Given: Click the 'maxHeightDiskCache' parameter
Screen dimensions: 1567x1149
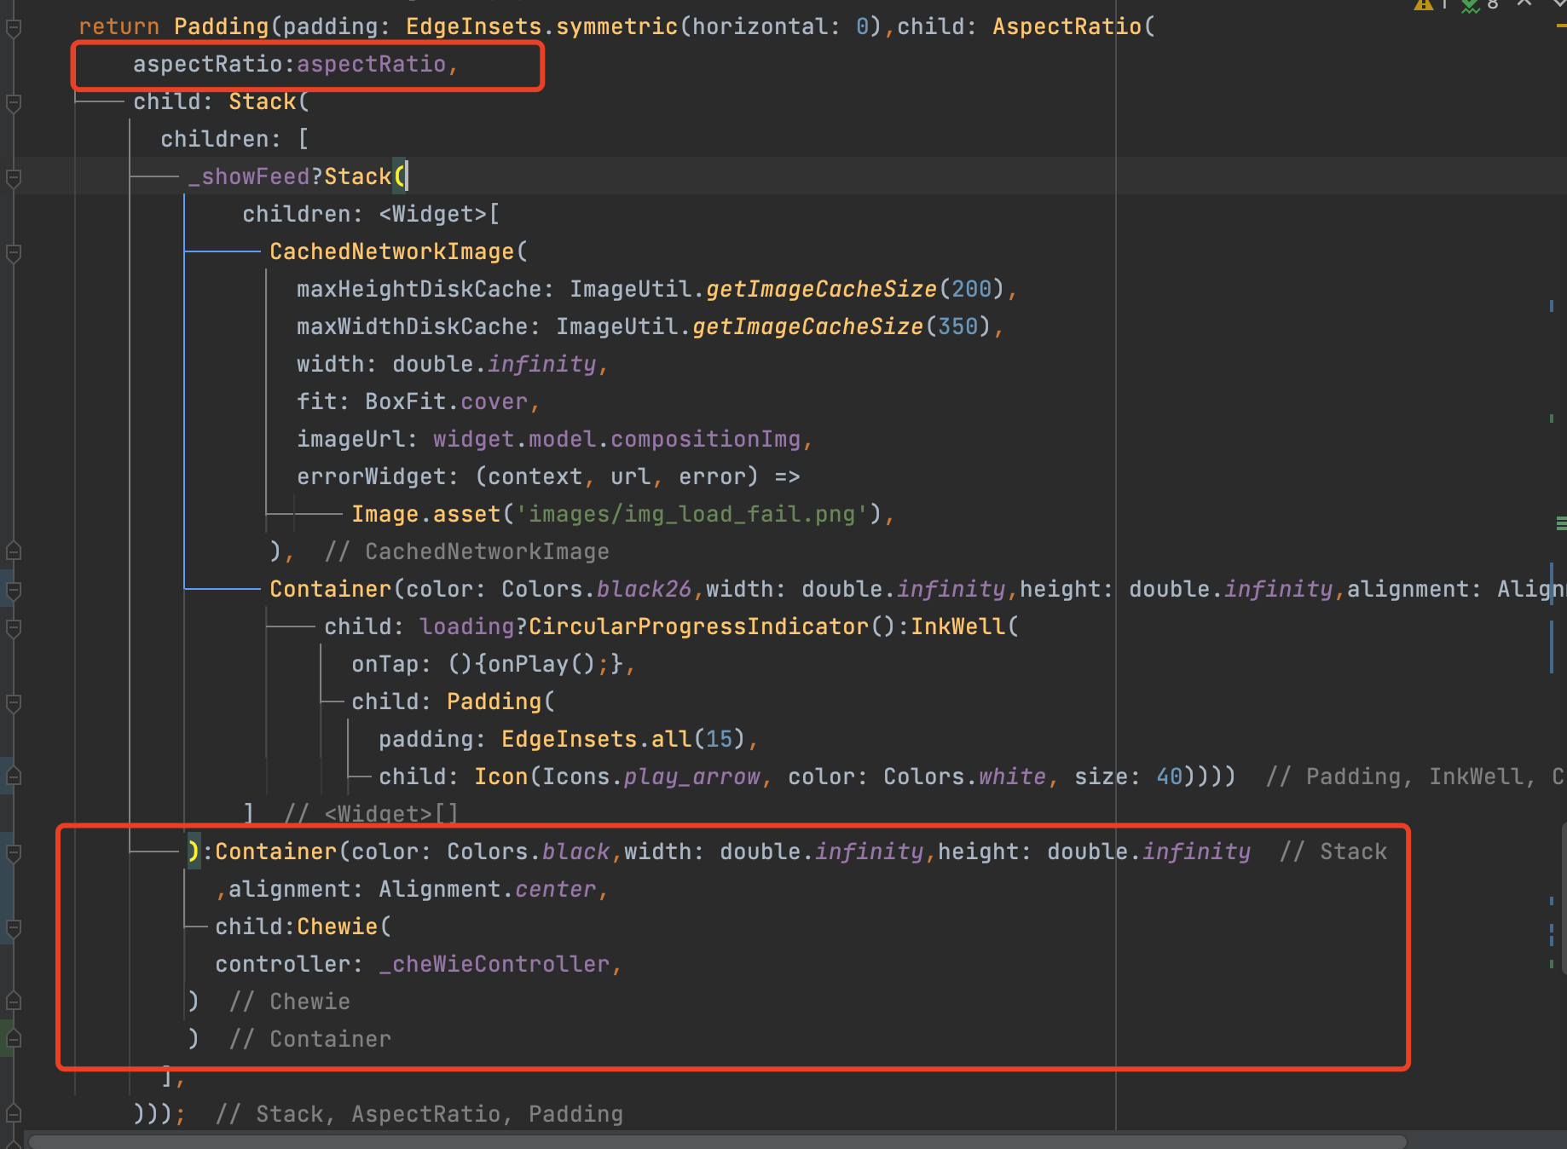Looking at the screenshot, I should (x=419, y=290).
